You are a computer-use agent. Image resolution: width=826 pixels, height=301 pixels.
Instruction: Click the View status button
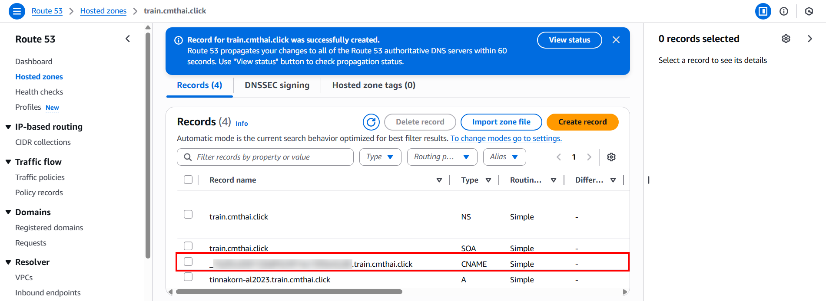click(x=570, y=40)
